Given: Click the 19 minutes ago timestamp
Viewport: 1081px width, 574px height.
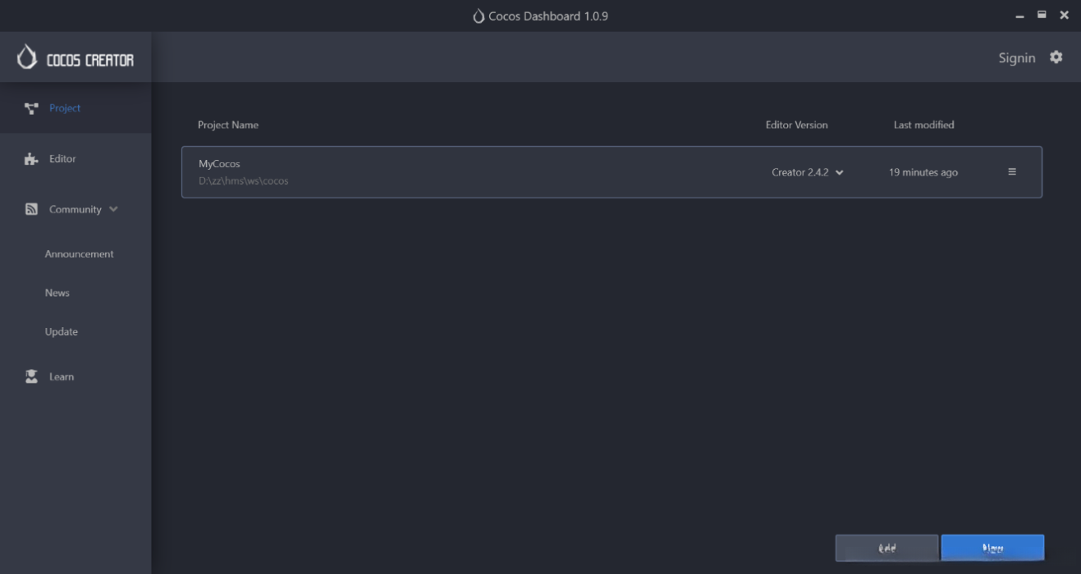Looking at the screenshot, I should 923,172.
